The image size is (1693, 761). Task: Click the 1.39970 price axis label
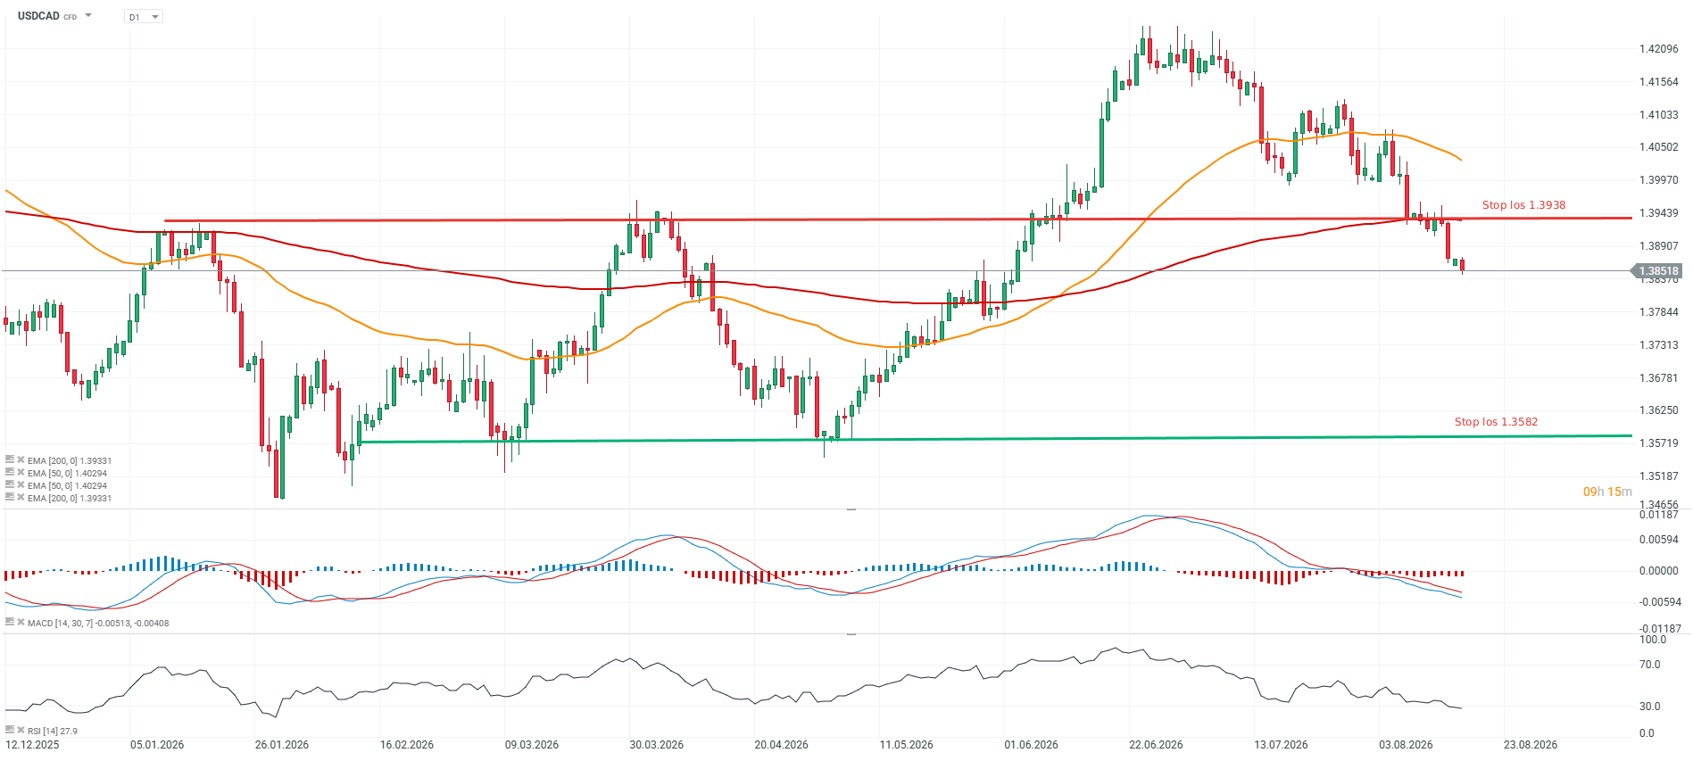coord(1658,180)
